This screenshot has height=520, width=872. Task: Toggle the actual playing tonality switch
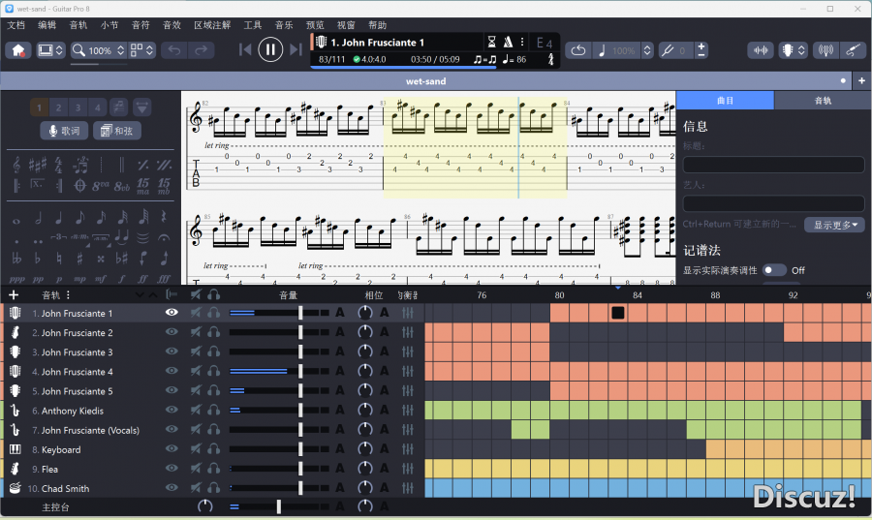tap(774, 270)
